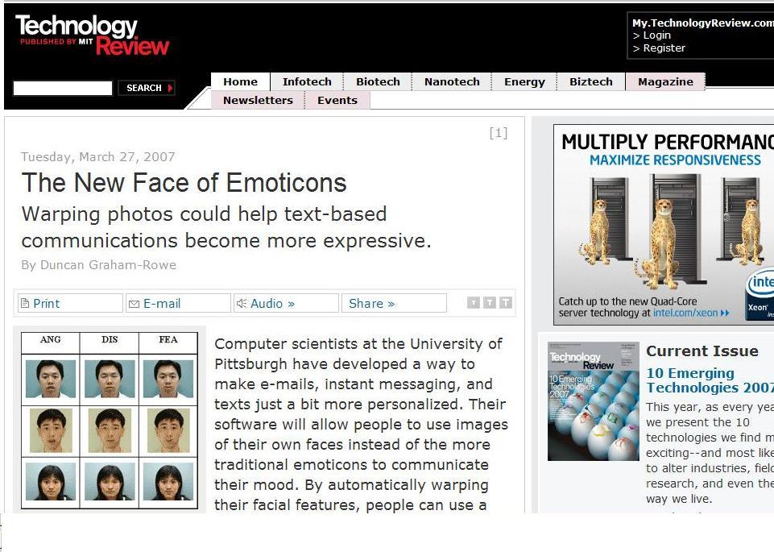774x552 pixels.
Task: Go to the Magazine tab
Action: (665, 81)
